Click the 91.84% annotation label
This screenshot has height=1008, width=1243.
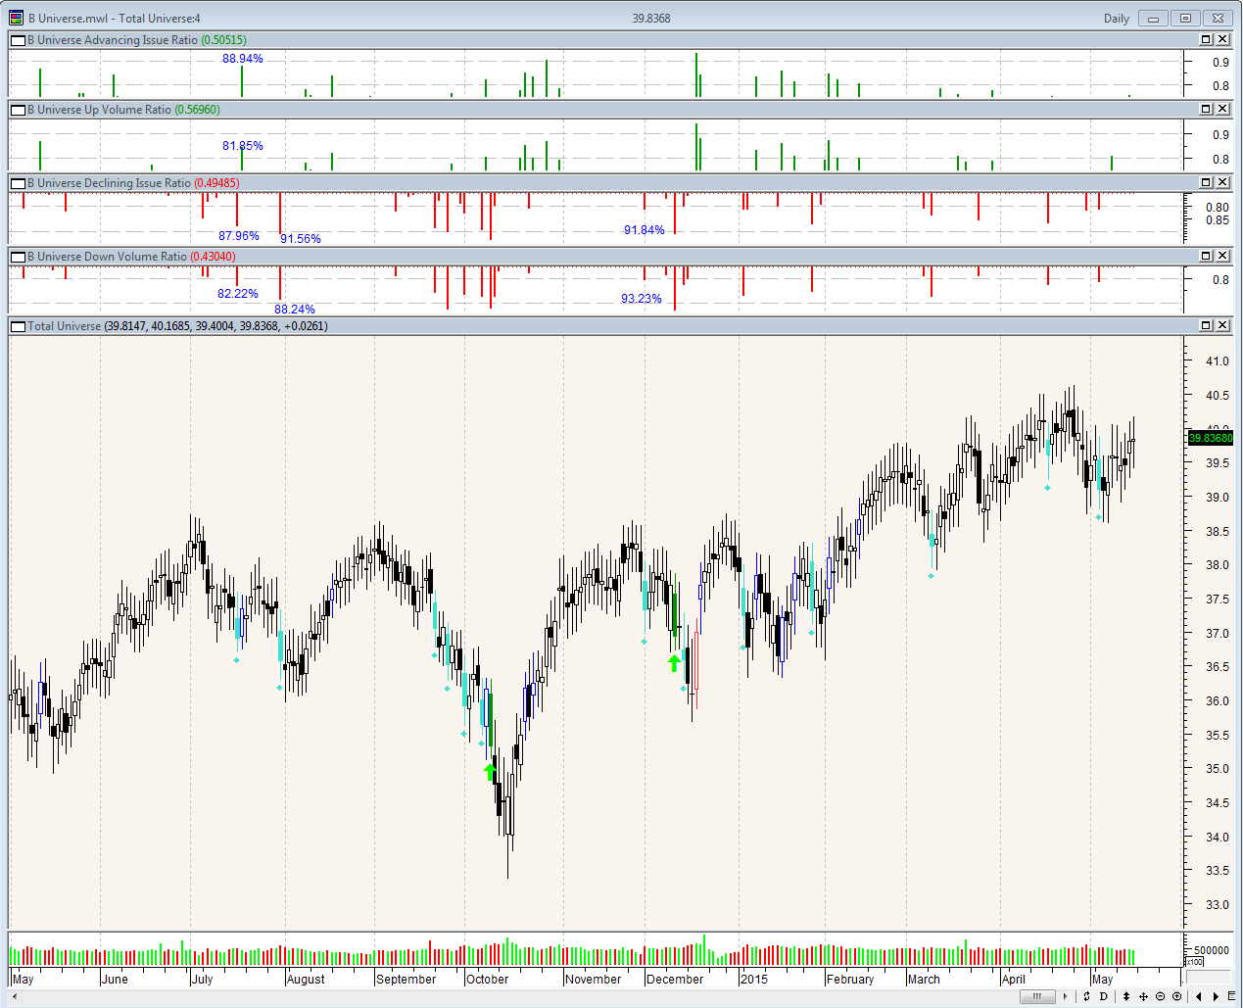click(x=645, y=230)
